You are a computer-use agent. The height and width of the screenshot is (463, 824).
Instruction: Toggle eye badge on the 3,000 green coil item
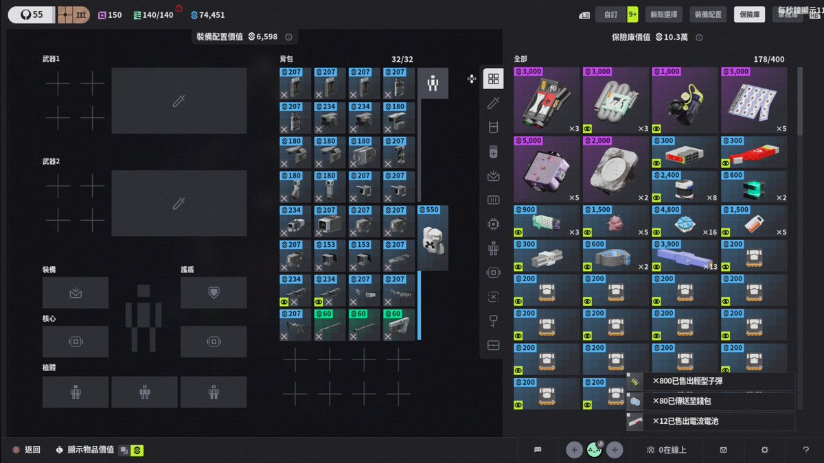pos(588,128)
